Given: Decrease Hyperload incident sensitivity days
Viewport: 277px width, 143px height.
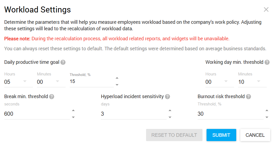Looking at the screenshot, I should click(x=170, y=117).
